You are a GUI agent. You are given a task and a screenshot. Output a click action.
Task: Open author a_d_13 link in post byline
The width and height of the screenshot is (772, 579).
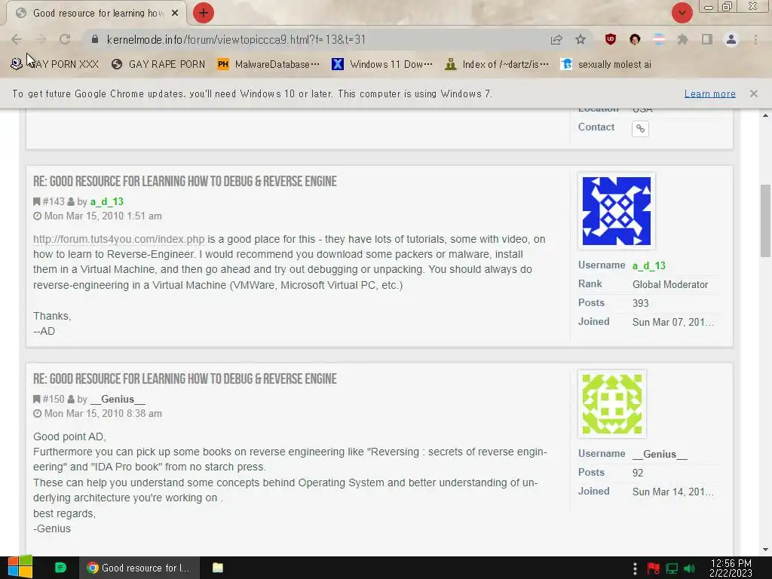point(107,201)
